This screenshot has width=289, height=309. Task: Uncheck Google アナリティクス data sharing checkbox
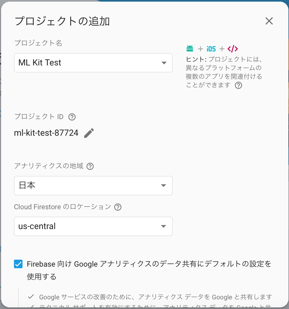(x=18, y=264)
